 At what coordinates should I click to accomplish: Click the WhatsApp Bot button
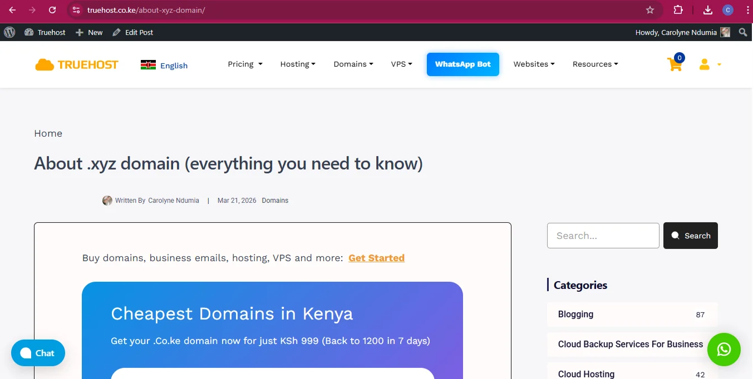point(463,64)
